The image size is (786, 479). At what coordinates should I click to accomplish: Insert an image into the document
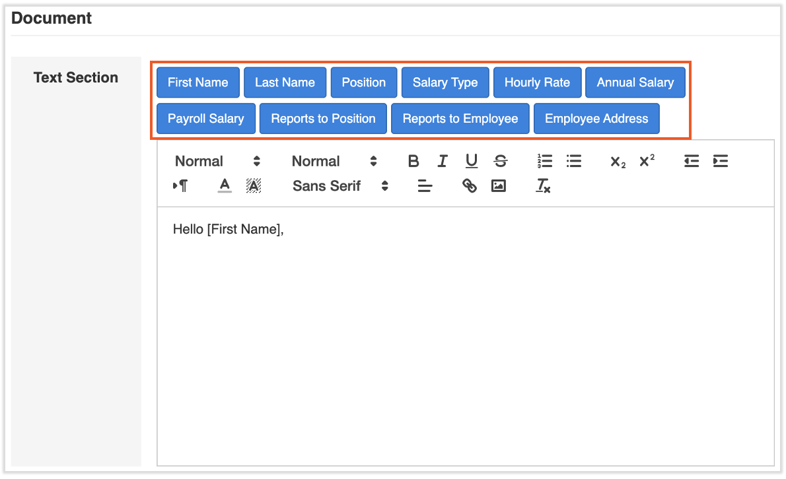click(499, 186)
